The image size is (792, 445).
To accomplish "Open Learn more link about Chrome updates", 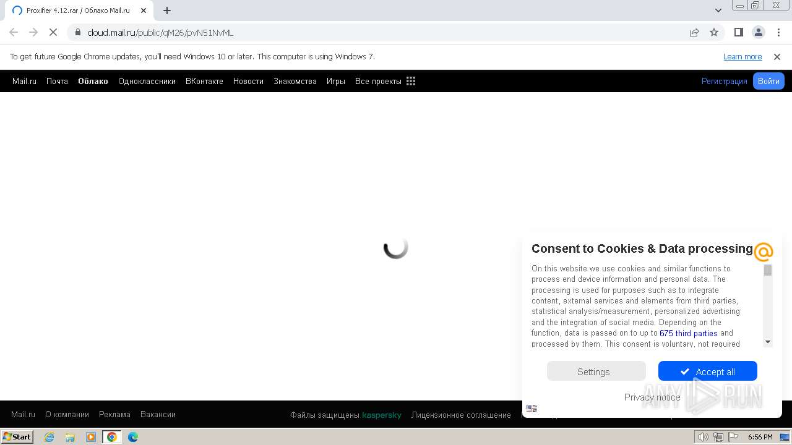I will tap(742, 56).
